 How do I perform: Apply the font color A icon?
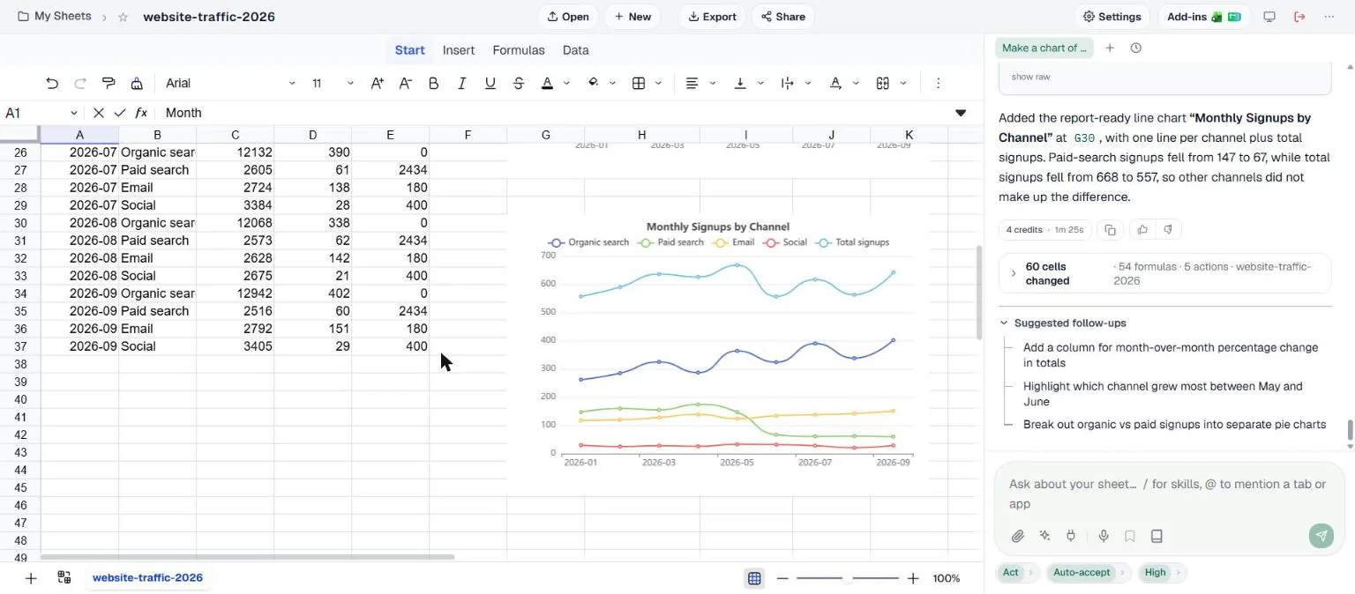[x=547, y=83]
